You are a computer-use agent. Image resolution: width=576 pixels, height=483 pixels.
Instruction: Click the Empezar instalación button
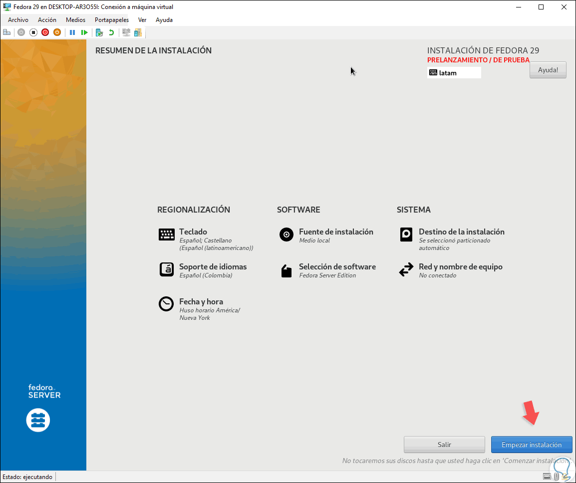pyautogui.click(x=532, y=445)
